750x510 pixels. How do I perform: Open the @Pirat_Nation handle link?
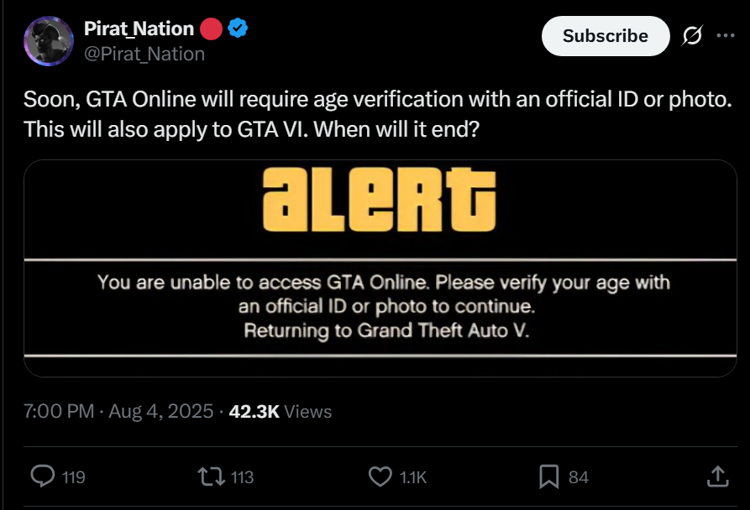[x=144, y=54]
